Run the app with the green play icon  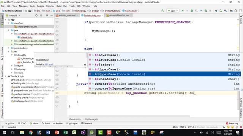pyautogui.click(x=183, y=11)
